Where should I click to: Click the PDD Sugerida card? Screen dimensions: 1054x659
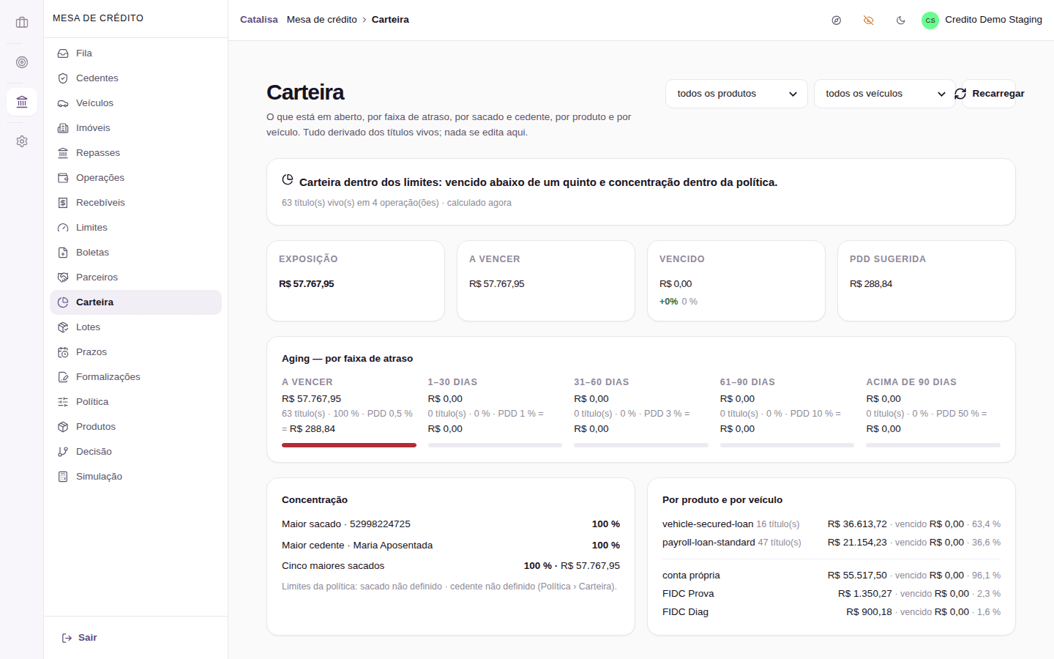(x=927, y=280)
